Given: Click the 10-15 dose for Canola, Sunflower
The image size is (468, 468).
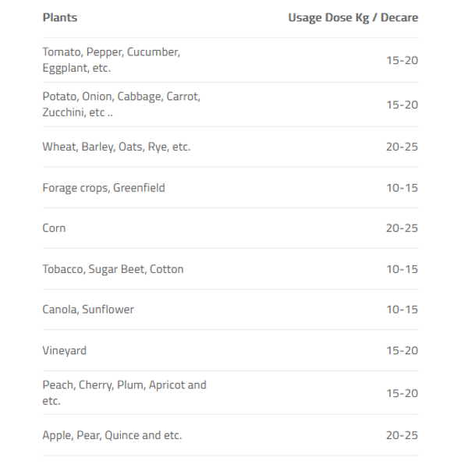Looking at the screenshot, I should point(402,309).
